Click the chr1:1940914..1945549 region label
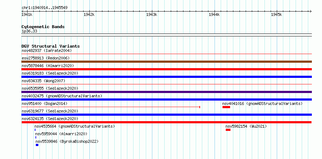The height and width of the screenshot is (159, 322). coord(45,8)
